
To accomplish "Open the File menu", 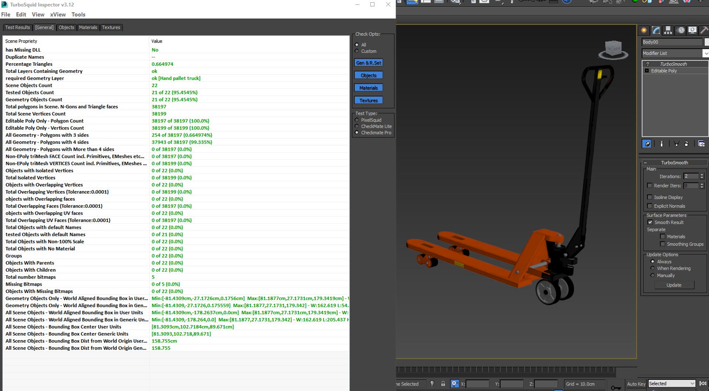I will coord(6,14).
